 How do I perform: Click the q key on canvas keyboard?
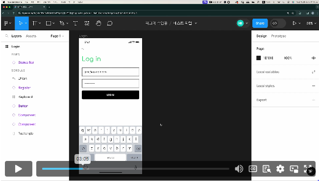tap(82, 130)
